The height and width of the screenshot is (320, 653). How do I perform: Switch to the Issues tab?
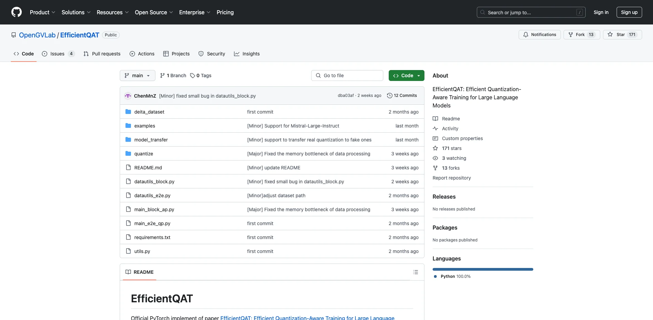(x=58, y=54)
